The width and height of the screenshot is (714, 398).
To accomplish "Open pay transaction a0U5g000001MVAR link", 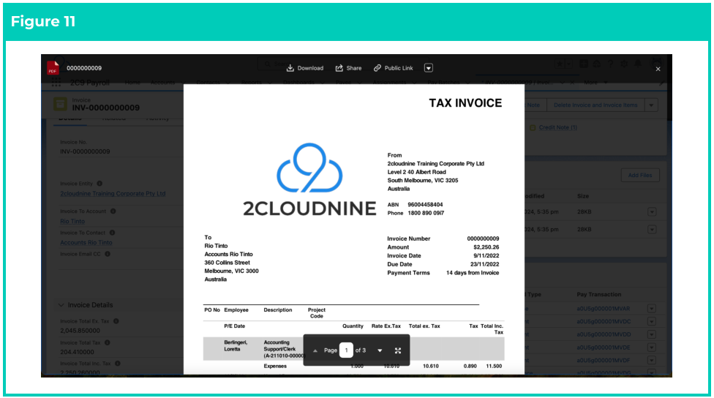I will [603, 309].
